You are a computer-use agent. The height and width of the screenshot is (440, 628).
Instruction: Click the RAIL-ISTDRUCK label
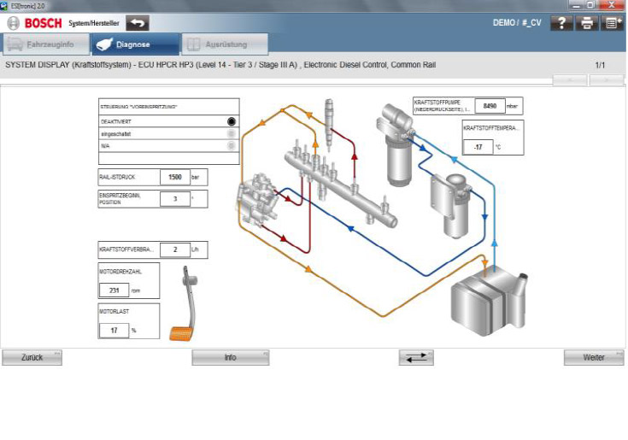[117, 177]
